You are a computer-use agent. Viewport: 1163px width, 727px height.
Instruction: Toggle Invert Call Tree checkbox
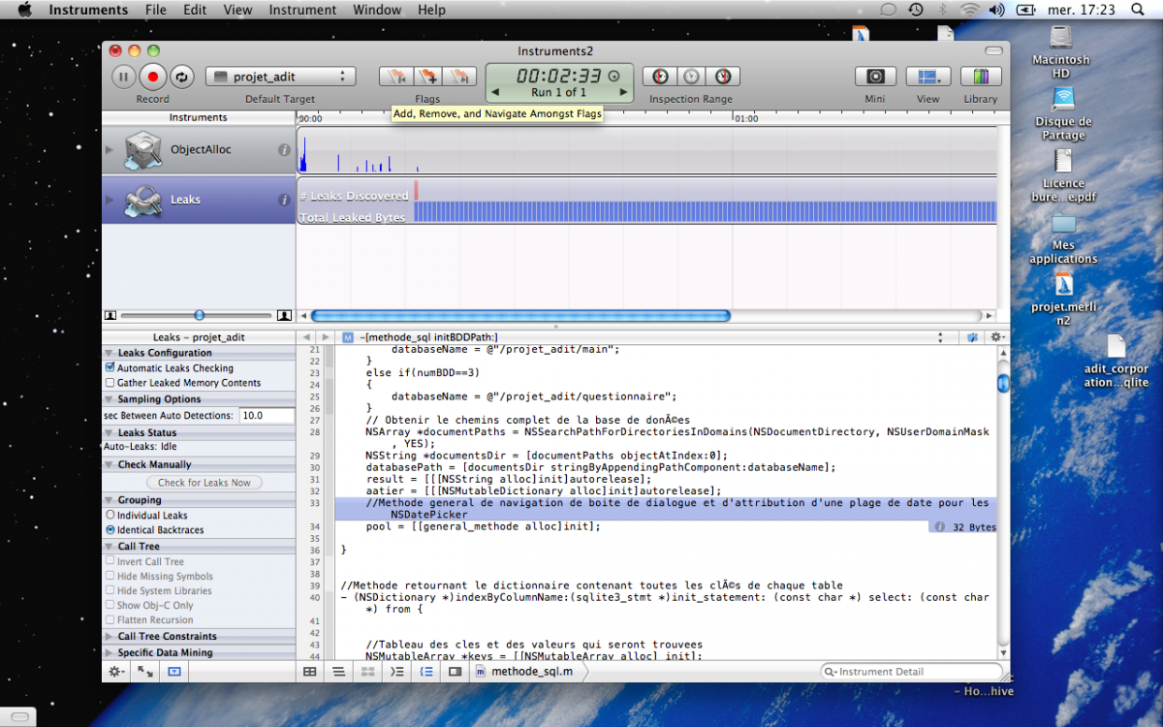coord(110,562)
